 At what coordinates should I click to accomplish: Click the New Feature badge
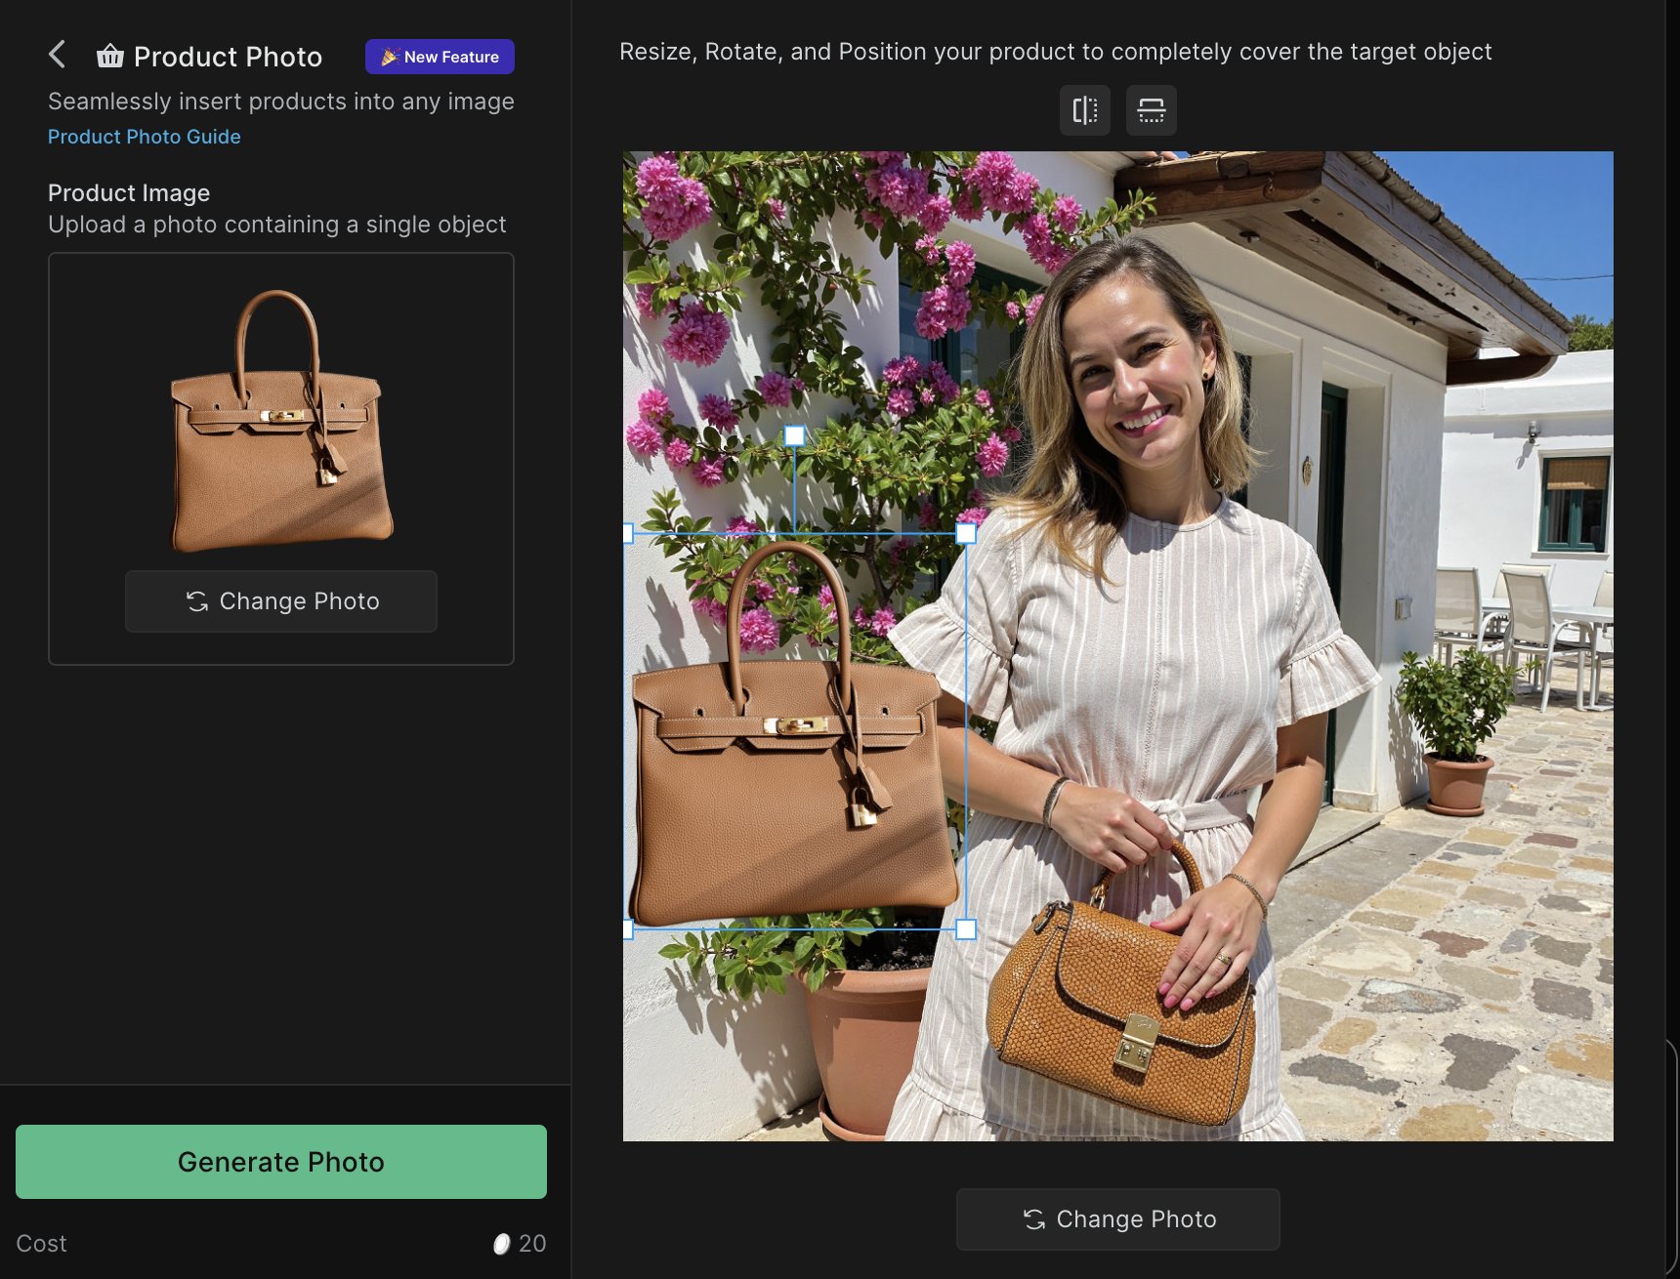click(x=440, y=57)
